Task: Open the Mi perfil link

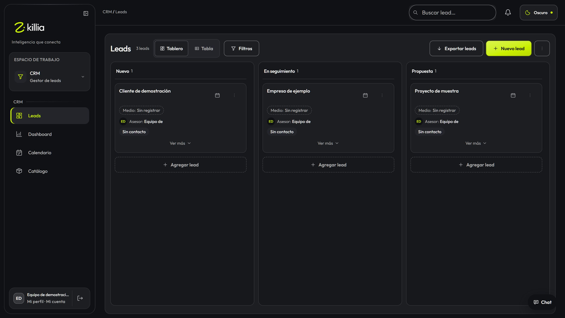Action: point(35,302)
